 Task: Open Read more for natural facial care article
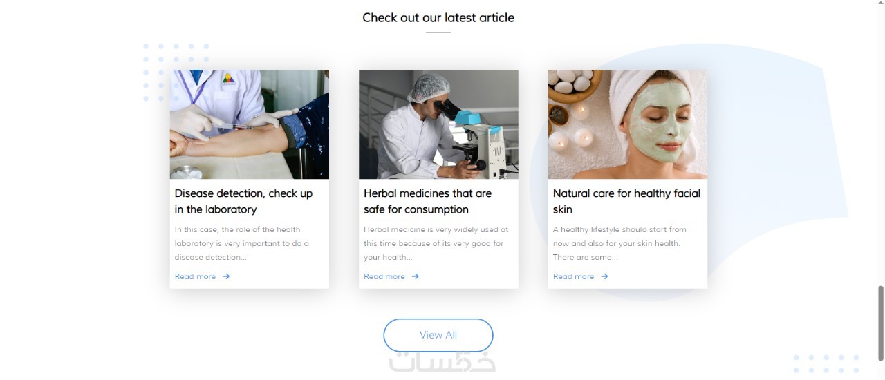(x=573, y=276)
